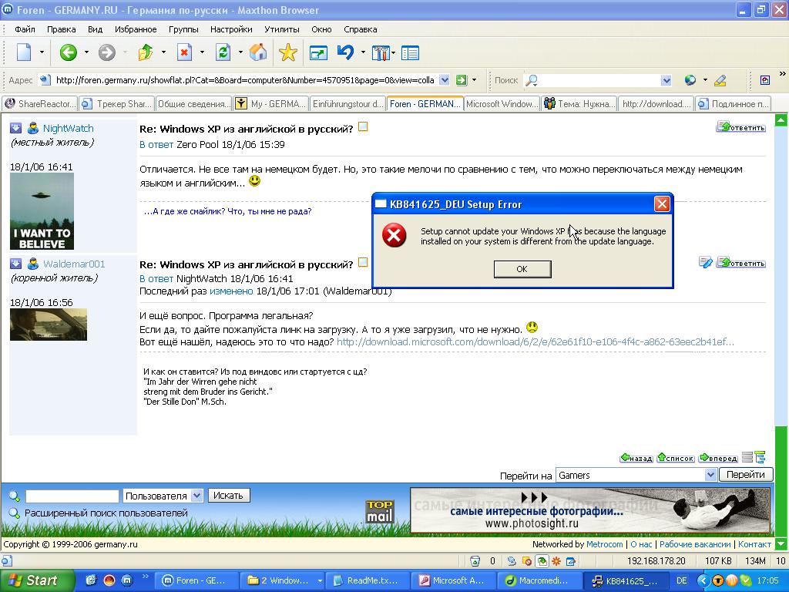
Task: Click the ad-blocker blocked icon in status bar
Action: [527, 561]
